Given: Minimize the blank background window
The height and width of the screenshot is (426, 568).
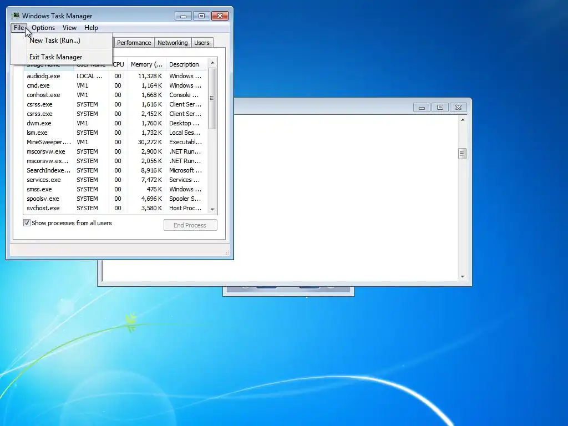Looking at the screenshot, I should (x=422, y=108).
